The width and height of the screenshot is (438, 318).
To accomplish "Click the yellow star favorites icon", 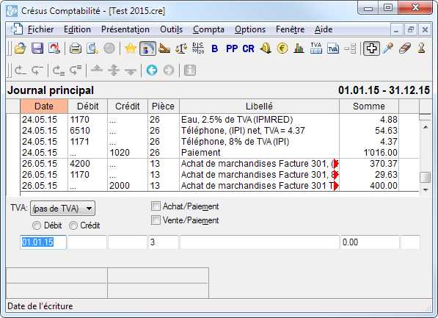I will click(x=130, y=48).
